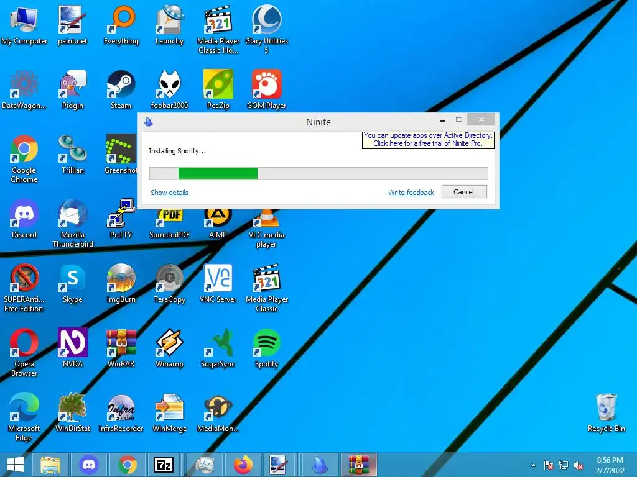Image resolution: width=637 pixels, height=477 pixels.
Task: Select the Trillian desktop icon
Action: pos(72,155)
